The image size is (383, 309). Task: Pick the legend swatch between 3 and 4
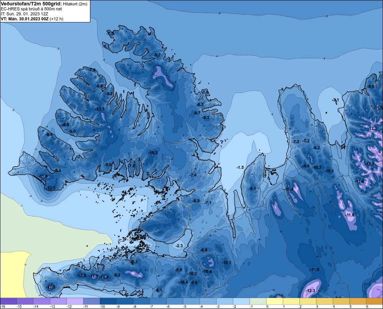(x=324, y=301)
